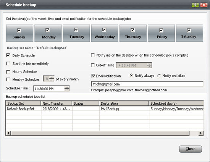Uncheck the Friday checkbox
Image resolution: width=210 pixels, height=162 pixels.
click(x=161, y=30)
